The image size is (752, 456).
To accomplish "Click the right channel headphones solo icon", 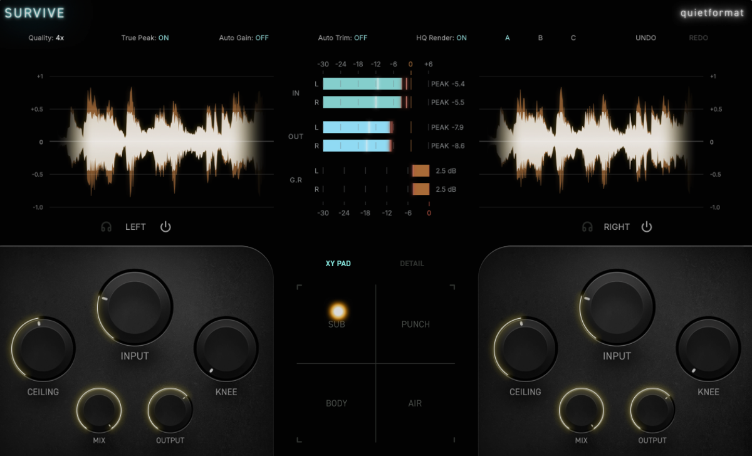I will point(587,227).
